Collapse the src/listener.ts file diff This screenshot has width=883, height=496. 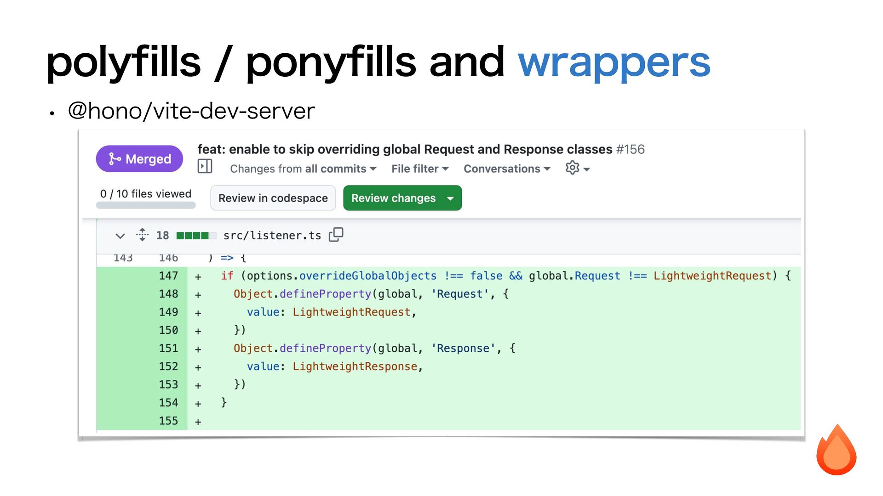120,236
